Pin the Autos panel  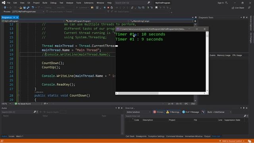coord(119,108)
